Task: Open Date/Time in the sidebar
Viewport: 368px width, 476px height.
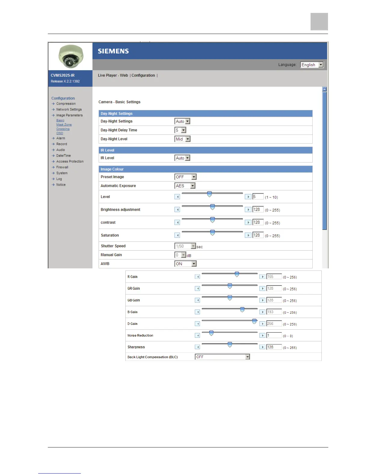Action: pyautogui.click(x=63, y=156)
